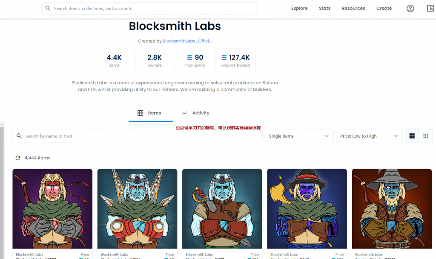Viewport: 436px width, 259px height.
Task: Expand the Single items dropdown
Action: pos(299,136)
